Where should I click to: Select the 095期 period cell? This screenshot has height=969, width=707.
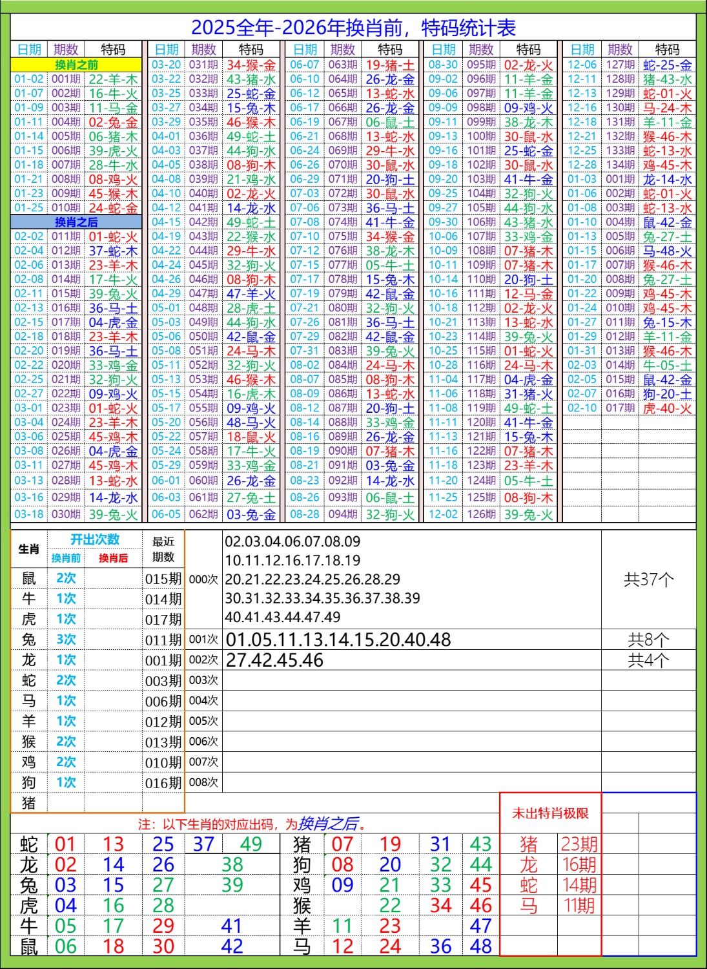[481, 65]
